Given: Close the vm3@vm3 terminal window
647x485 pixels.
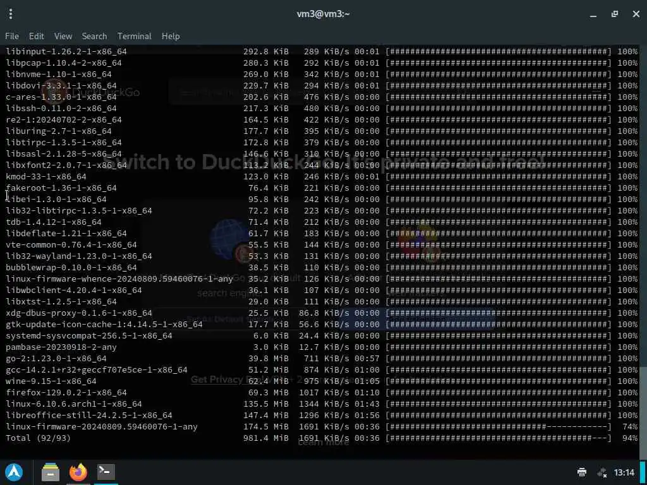Looking at the screenshot, I should point(636,14).
